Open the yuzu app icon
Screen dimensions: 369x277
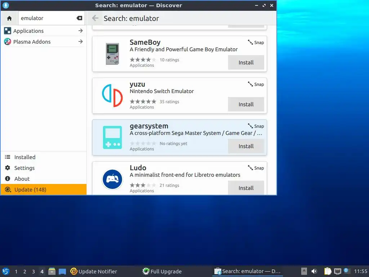(112, 95)
